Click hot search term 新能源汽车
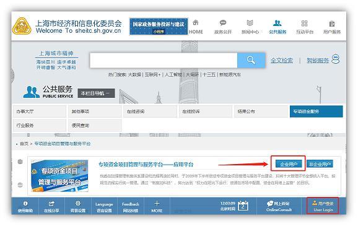This screenshot has height=226, width=358. coord(230,75)
